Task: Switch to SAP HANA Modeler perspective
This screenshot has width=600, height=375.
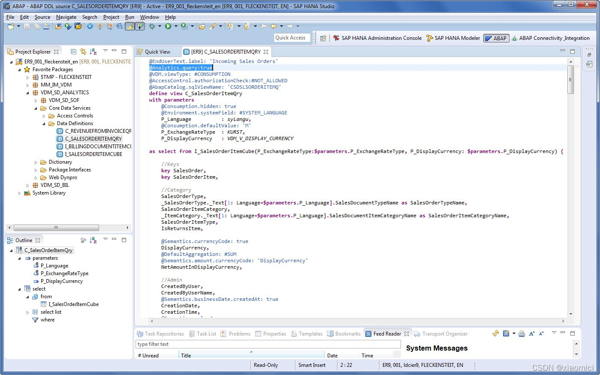Action: click(453, 38)
